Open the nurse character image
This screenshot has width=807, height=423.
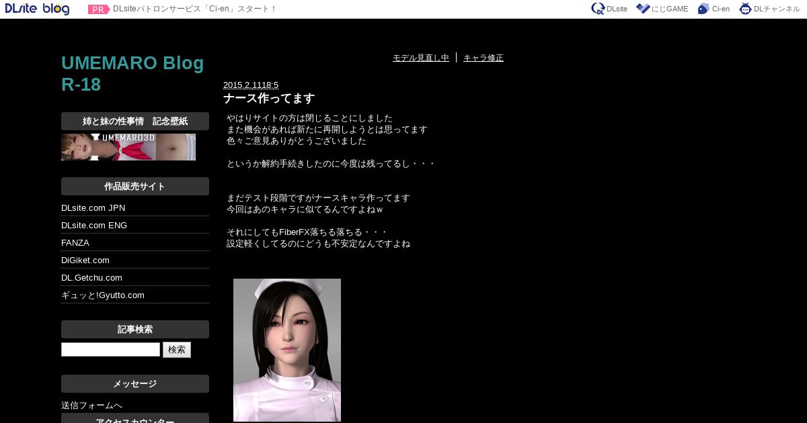click(287, 350)
